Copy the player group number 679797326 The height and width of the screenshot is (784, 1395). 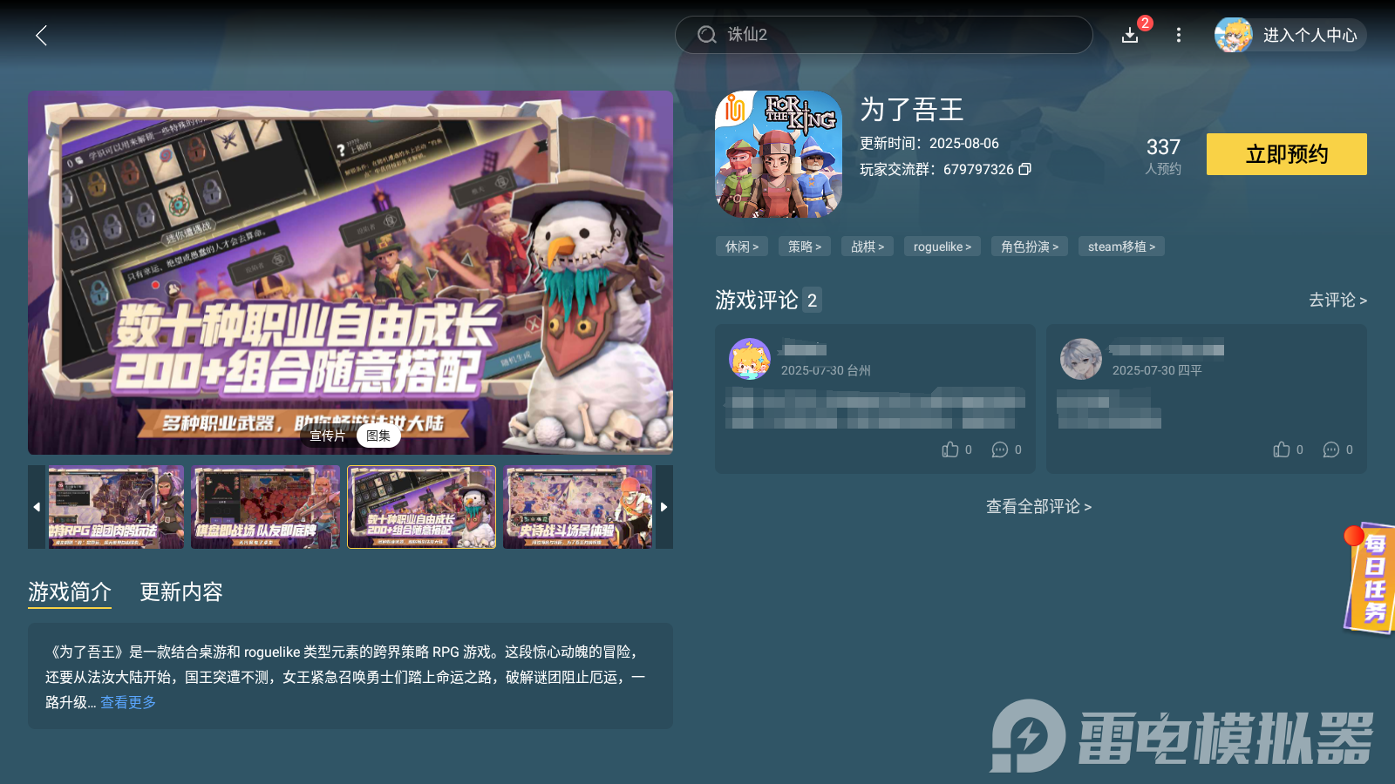tap(1025, 169)
